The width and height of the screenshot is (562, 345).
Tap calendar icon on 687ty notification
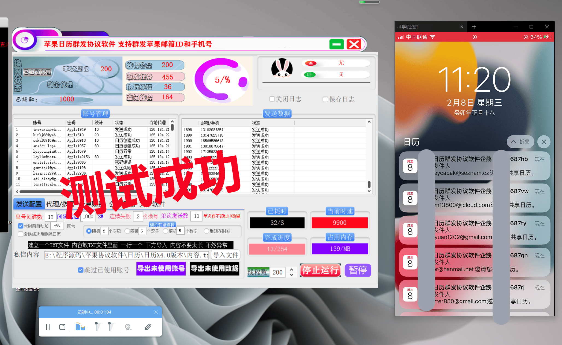(410, 230)
